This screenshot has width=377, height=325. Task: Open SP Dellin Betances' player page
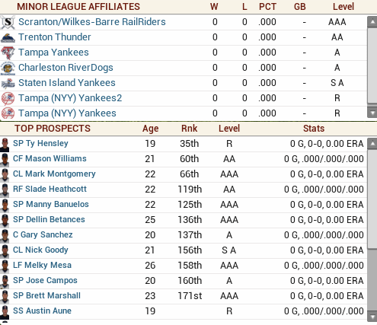49,220
